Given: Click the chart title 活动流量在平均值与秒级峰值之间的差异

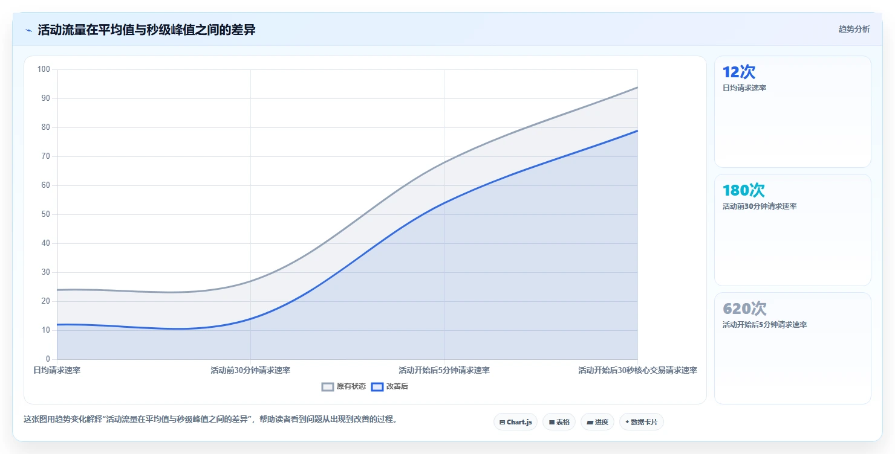Looking at the screenshot, I should (x=146, y=30).
